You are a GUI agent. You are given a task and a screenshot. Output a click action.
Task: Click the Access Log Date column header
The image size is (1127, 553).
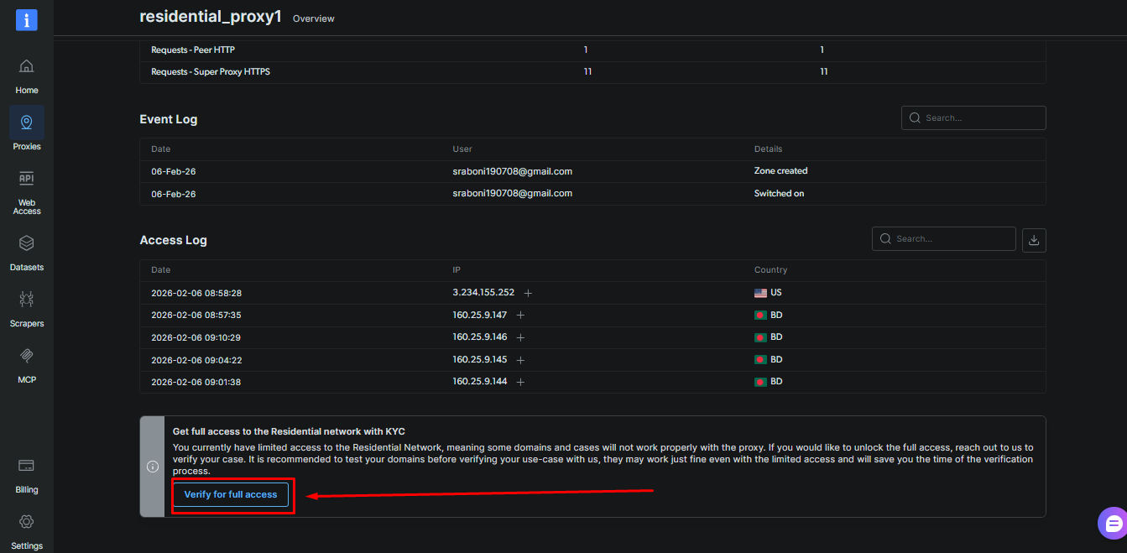(x=160, y=270)
